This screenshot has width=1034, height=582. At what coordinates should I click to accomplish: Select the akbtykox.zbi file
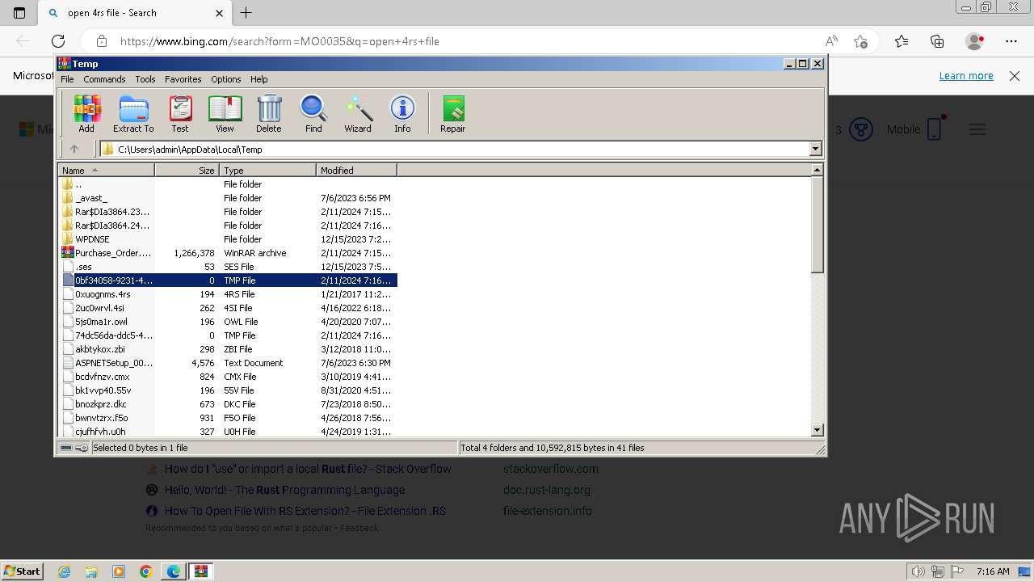click(228, 349)
